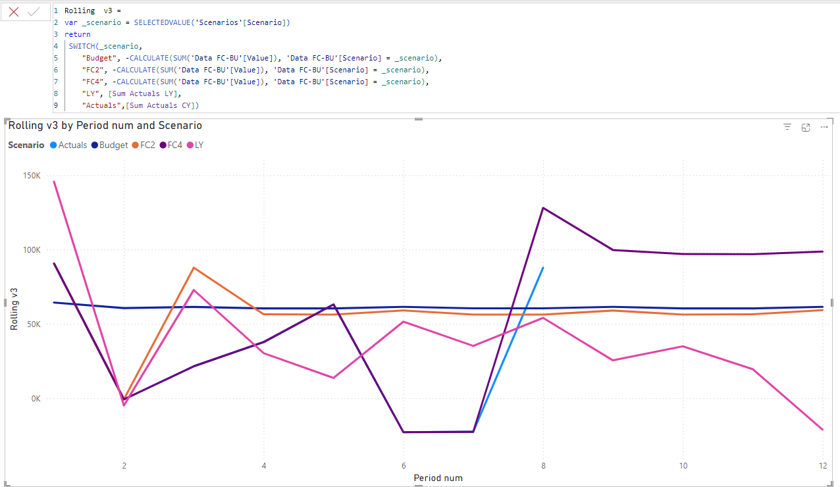This screenshot has height=487, width=840.
Task: Click the top-center resize handle of the visual
Action: pos(418,119)
